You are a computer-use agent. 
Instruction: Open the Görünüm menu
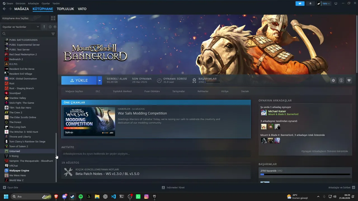click(20, 4)
